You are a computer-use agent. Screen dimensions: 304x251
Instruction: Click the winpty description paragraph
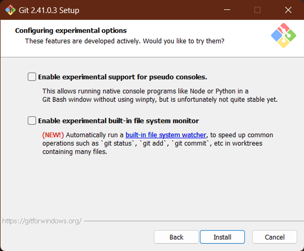tap(160, 95)
